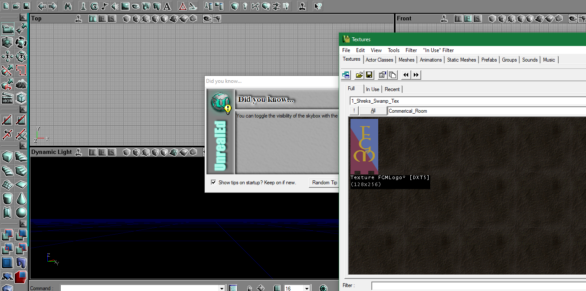Enable the T view mode in Front viewport

click(x=458, y=19)
